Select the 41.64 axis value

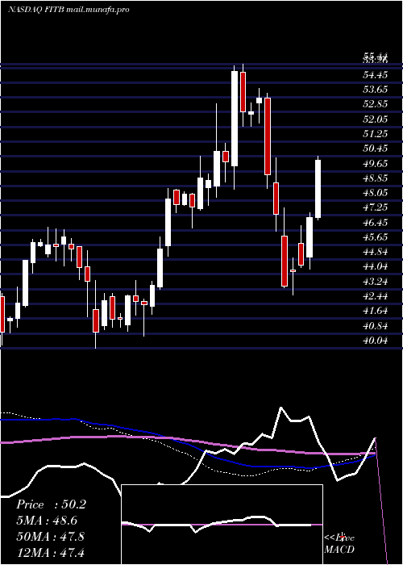(x=376, y=311)
